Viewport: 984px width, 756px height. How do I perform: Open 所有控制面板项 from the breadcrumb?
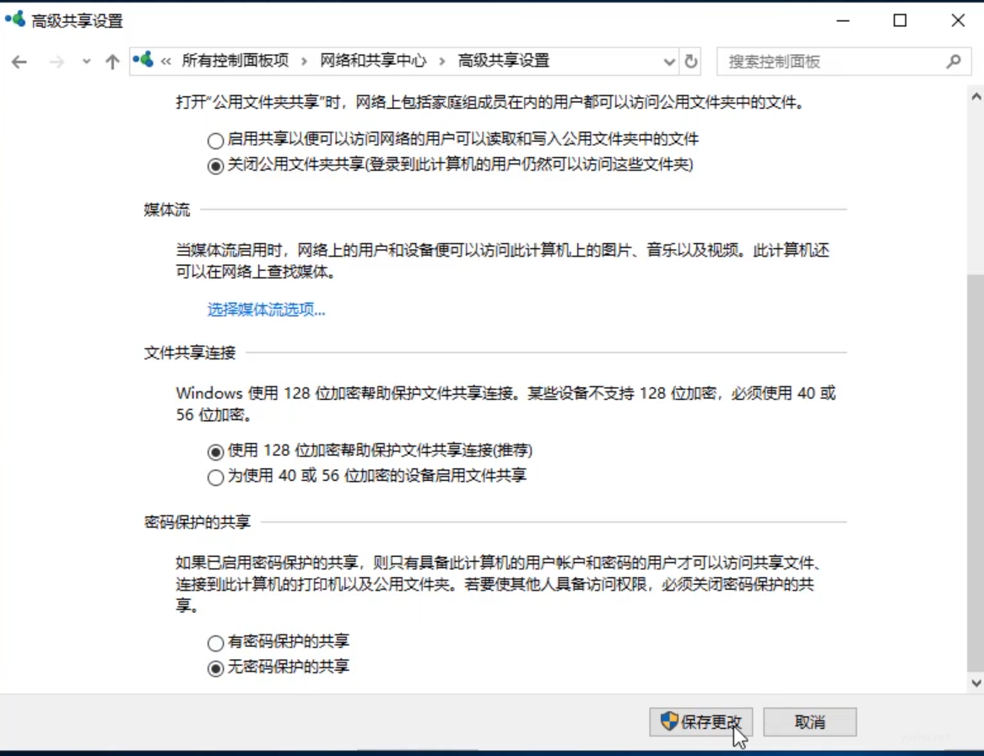(x=235, y=61)
